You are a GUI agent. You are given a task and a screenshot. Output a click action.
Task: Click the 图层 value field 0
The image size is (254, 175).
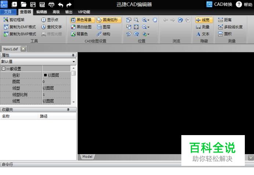pos(57,82)
